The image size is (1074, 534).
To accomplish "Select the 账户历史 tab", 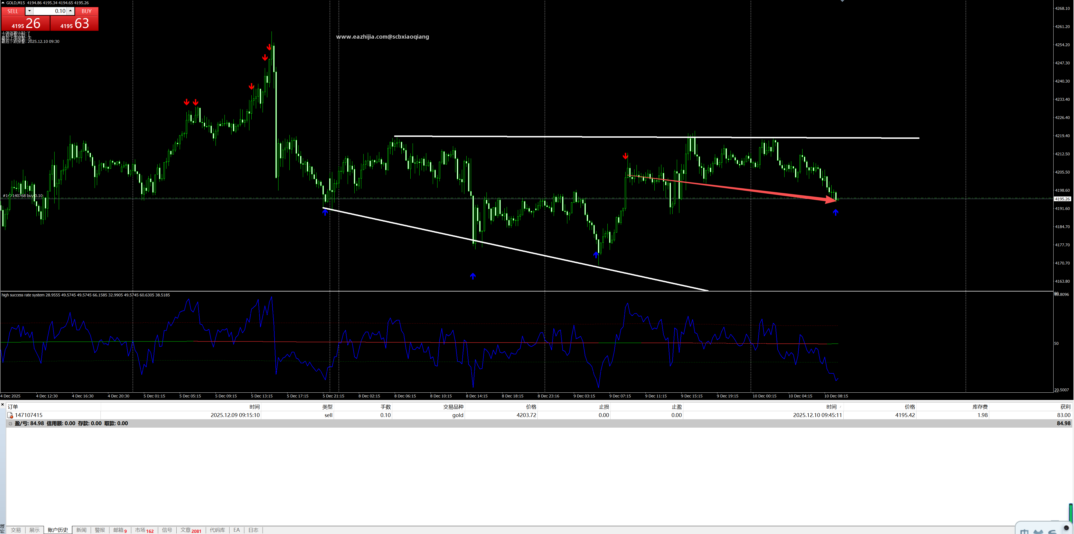I will (58, 530).
